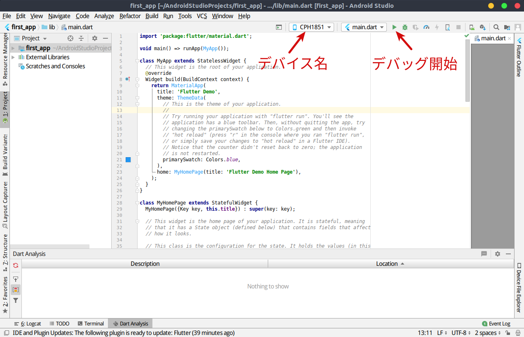Sort by the Description column header
Viewport: 524px width, 337px height.
click(x=145, y=264)
